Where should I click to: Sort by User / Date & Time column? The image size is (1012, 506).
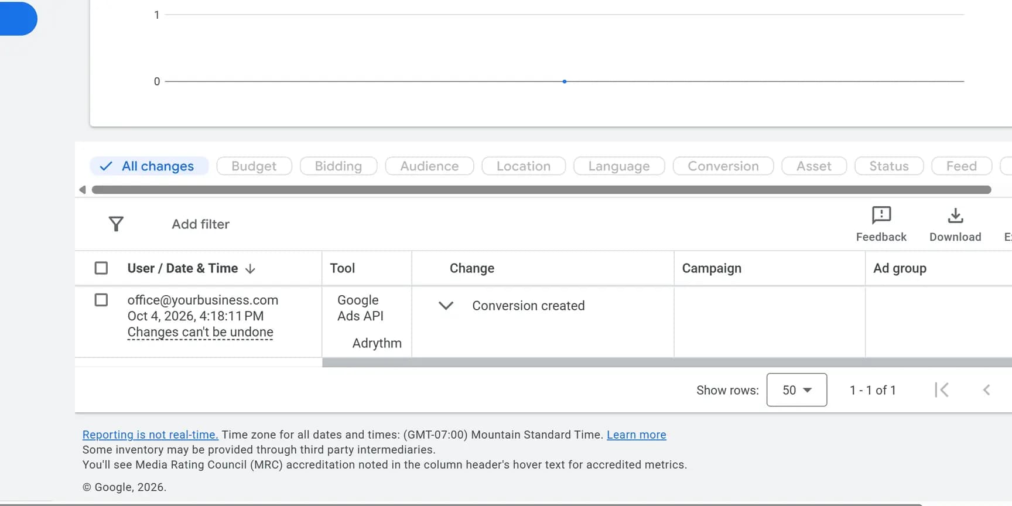(183, 268)
